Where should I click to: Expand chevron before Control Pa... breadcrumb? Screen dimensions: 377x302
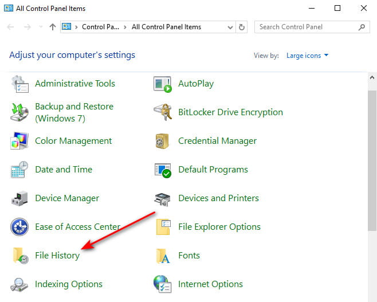pyautogui.click(x=76, y=27)
